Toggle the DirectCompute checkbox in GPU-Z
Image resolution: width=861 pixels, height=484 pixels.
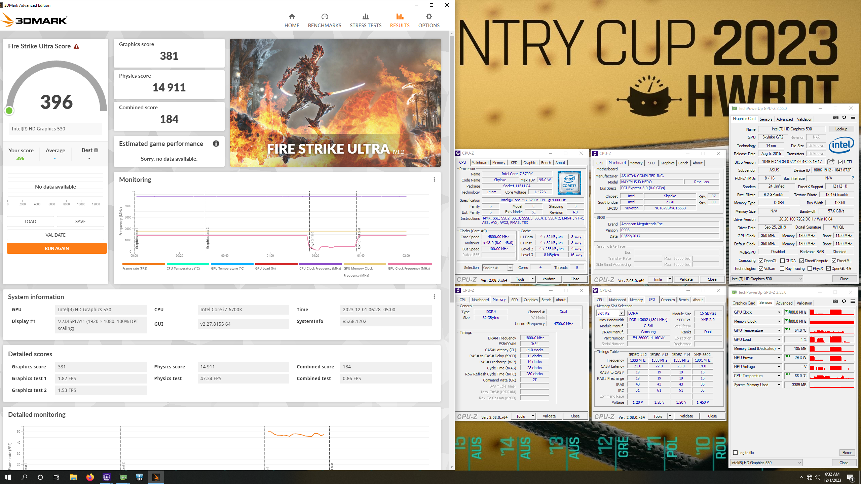click(802, 261)
